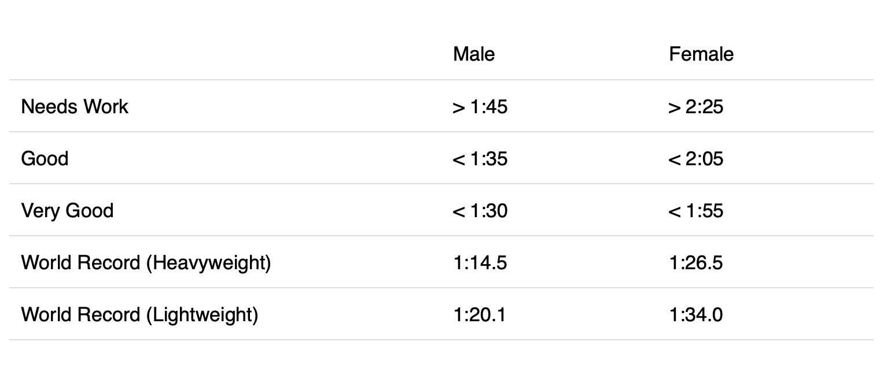
Task: Click World Record (Heavyweight) row label
Action: point(146,262)
